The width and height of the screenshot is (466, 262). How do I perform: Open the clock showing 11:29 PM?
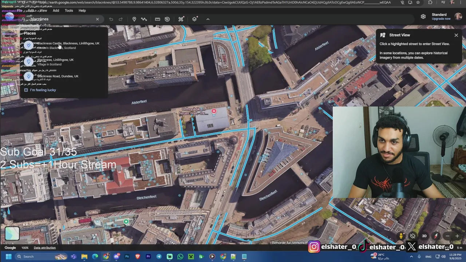click(455, 257)
